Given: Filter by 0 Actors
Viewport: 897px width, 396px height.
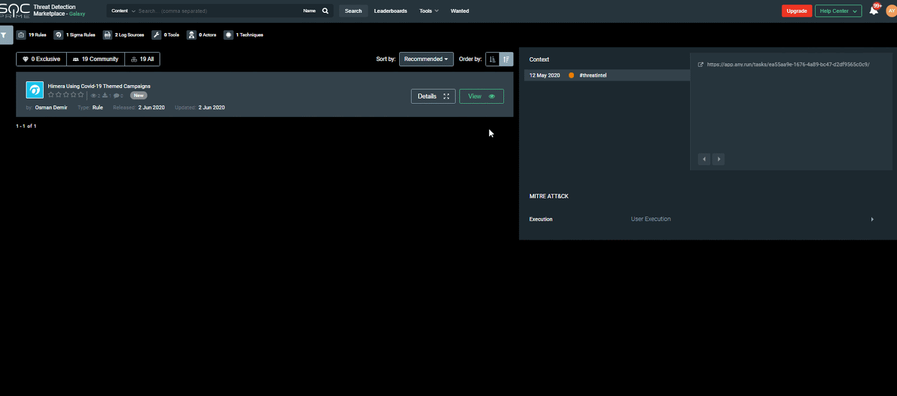Looking at the screenshot, I should click(x=202, y=35).
